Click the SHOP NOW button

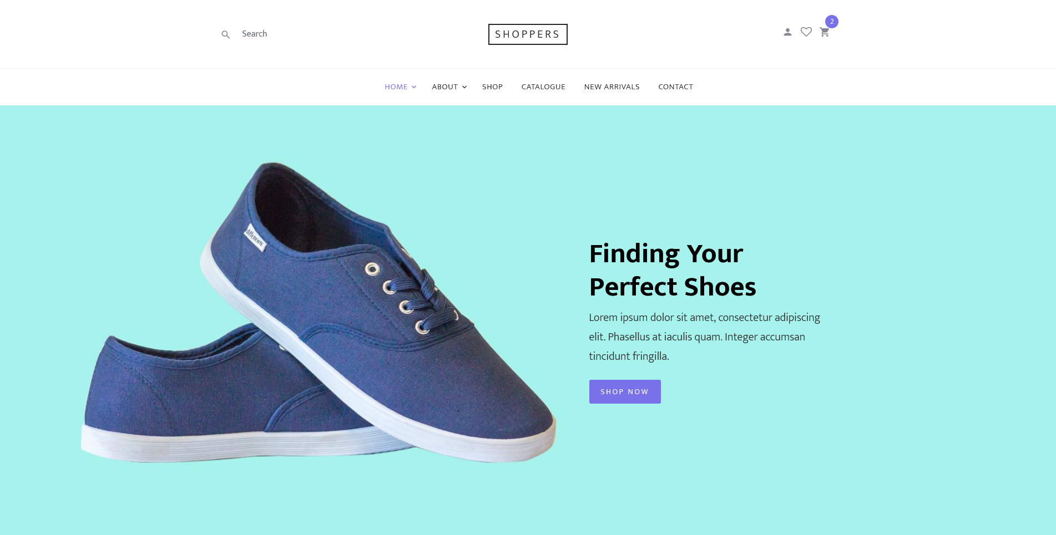[x=625, y=391]
